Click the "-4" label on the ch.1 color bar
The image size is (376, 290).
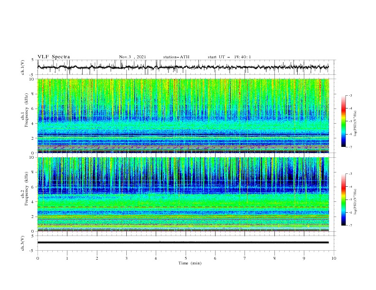click(350, 109)
